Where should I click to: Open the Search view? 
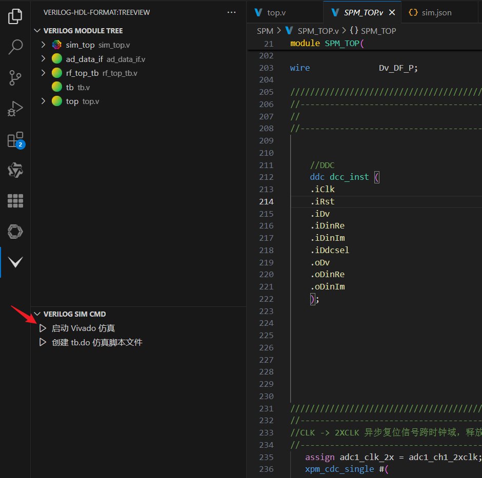coord(15,47)
